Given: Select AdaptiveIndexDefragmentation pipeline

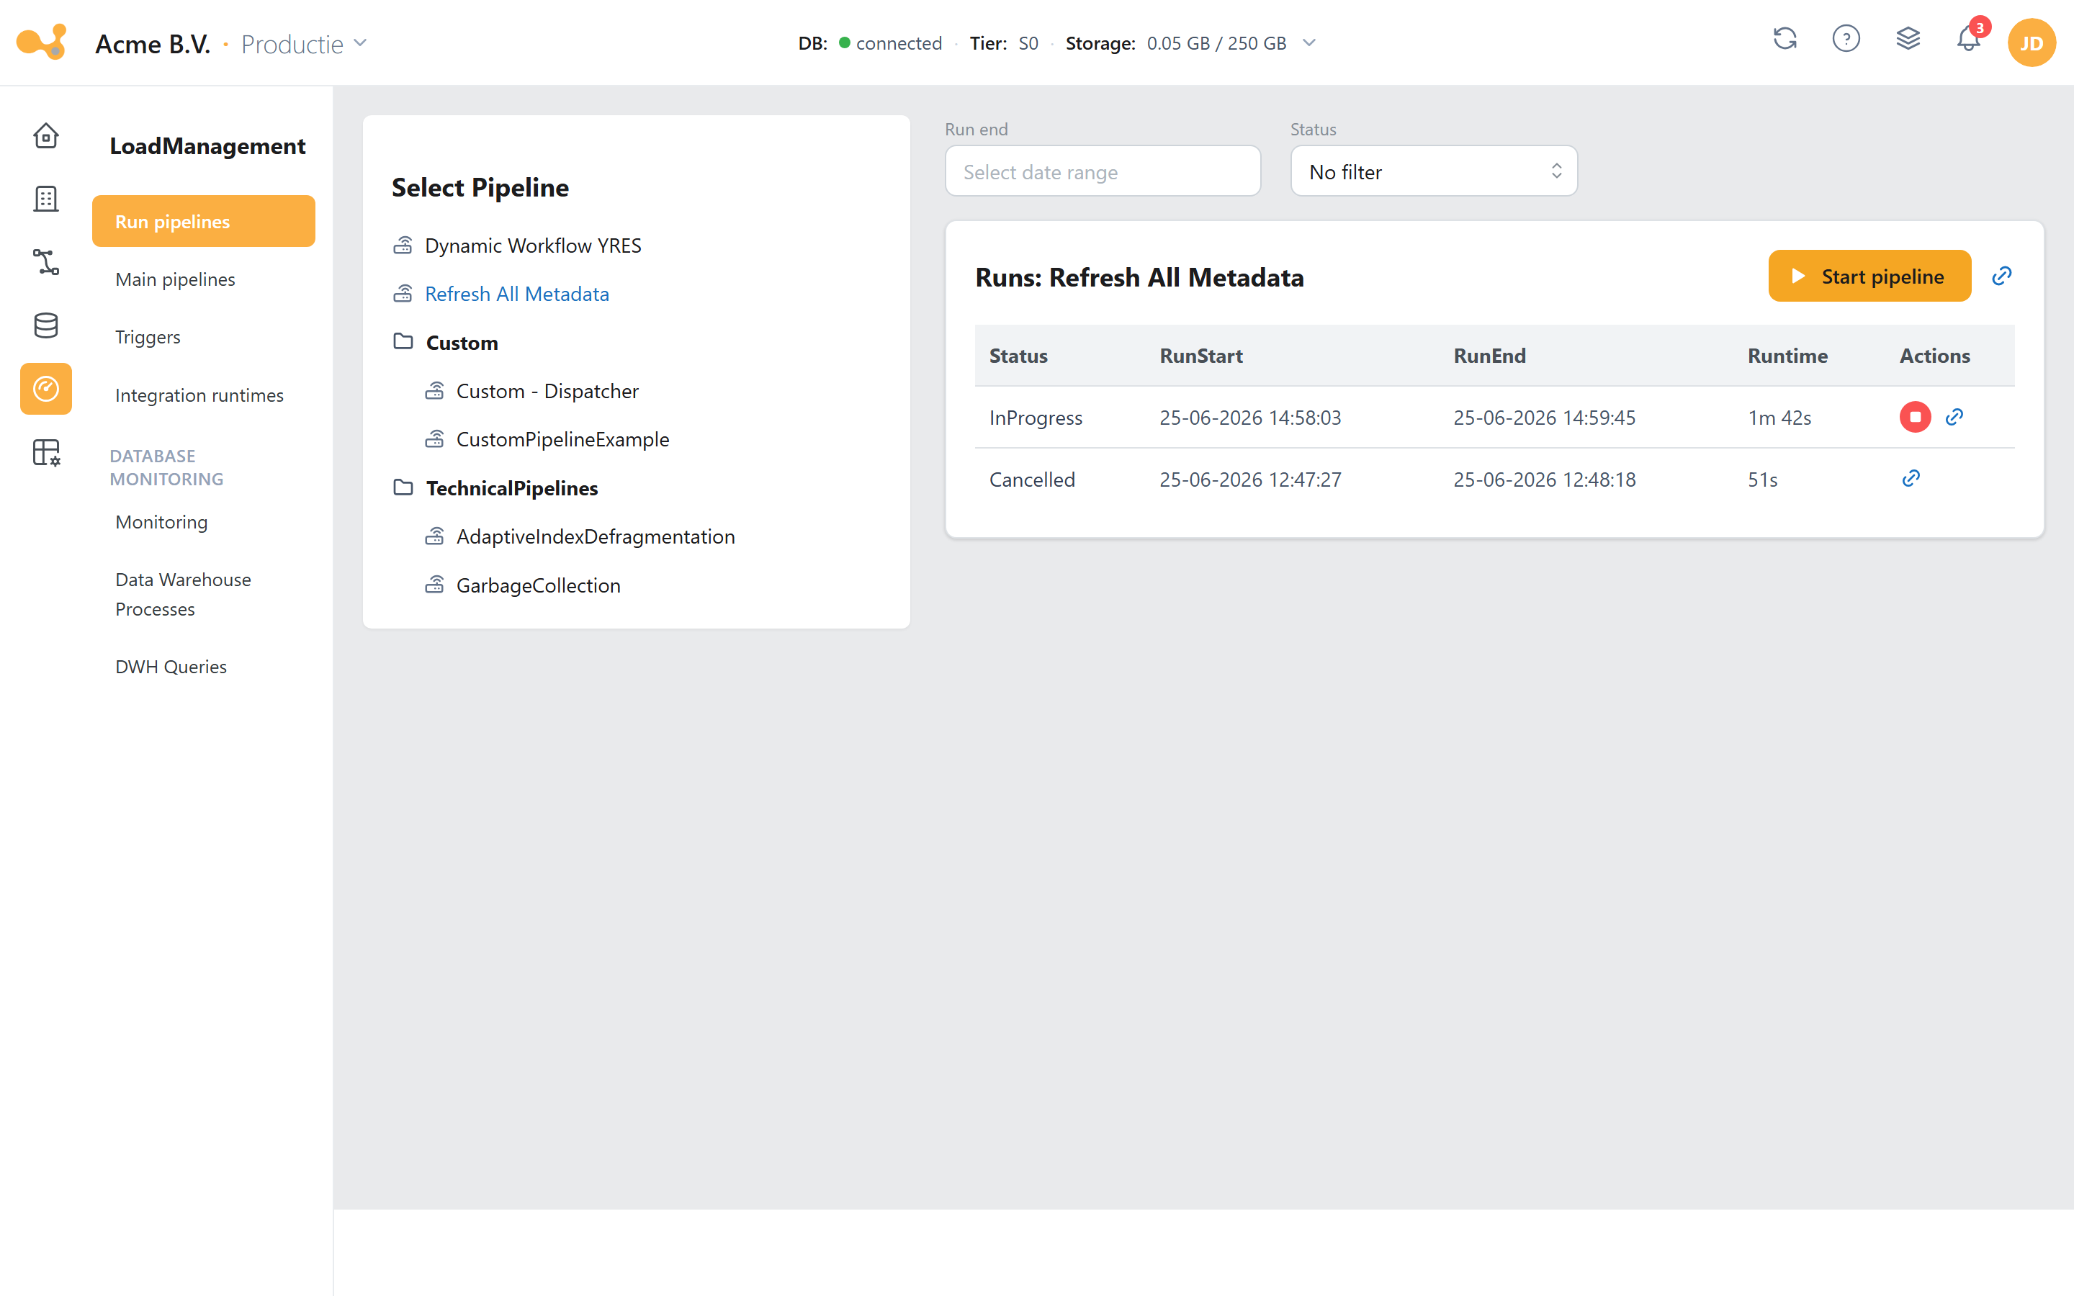Looking at the screenshot, I should 596,536.
